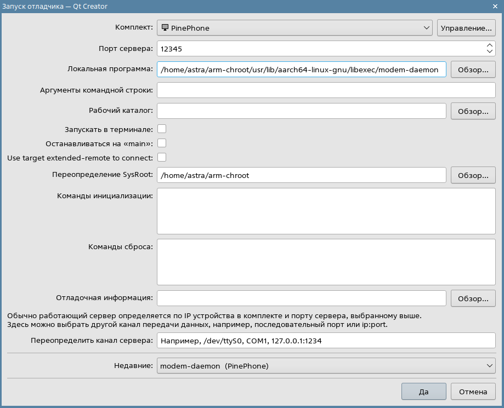Screen dimensions: 504x408
Task: Click the Управление... button
Action: pyautogui.click(x=466, y=27)
